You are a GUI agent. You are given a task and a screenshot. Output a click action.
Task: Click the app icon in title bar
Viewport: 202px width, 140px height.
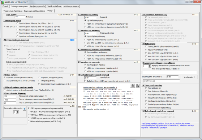(3, 2)
